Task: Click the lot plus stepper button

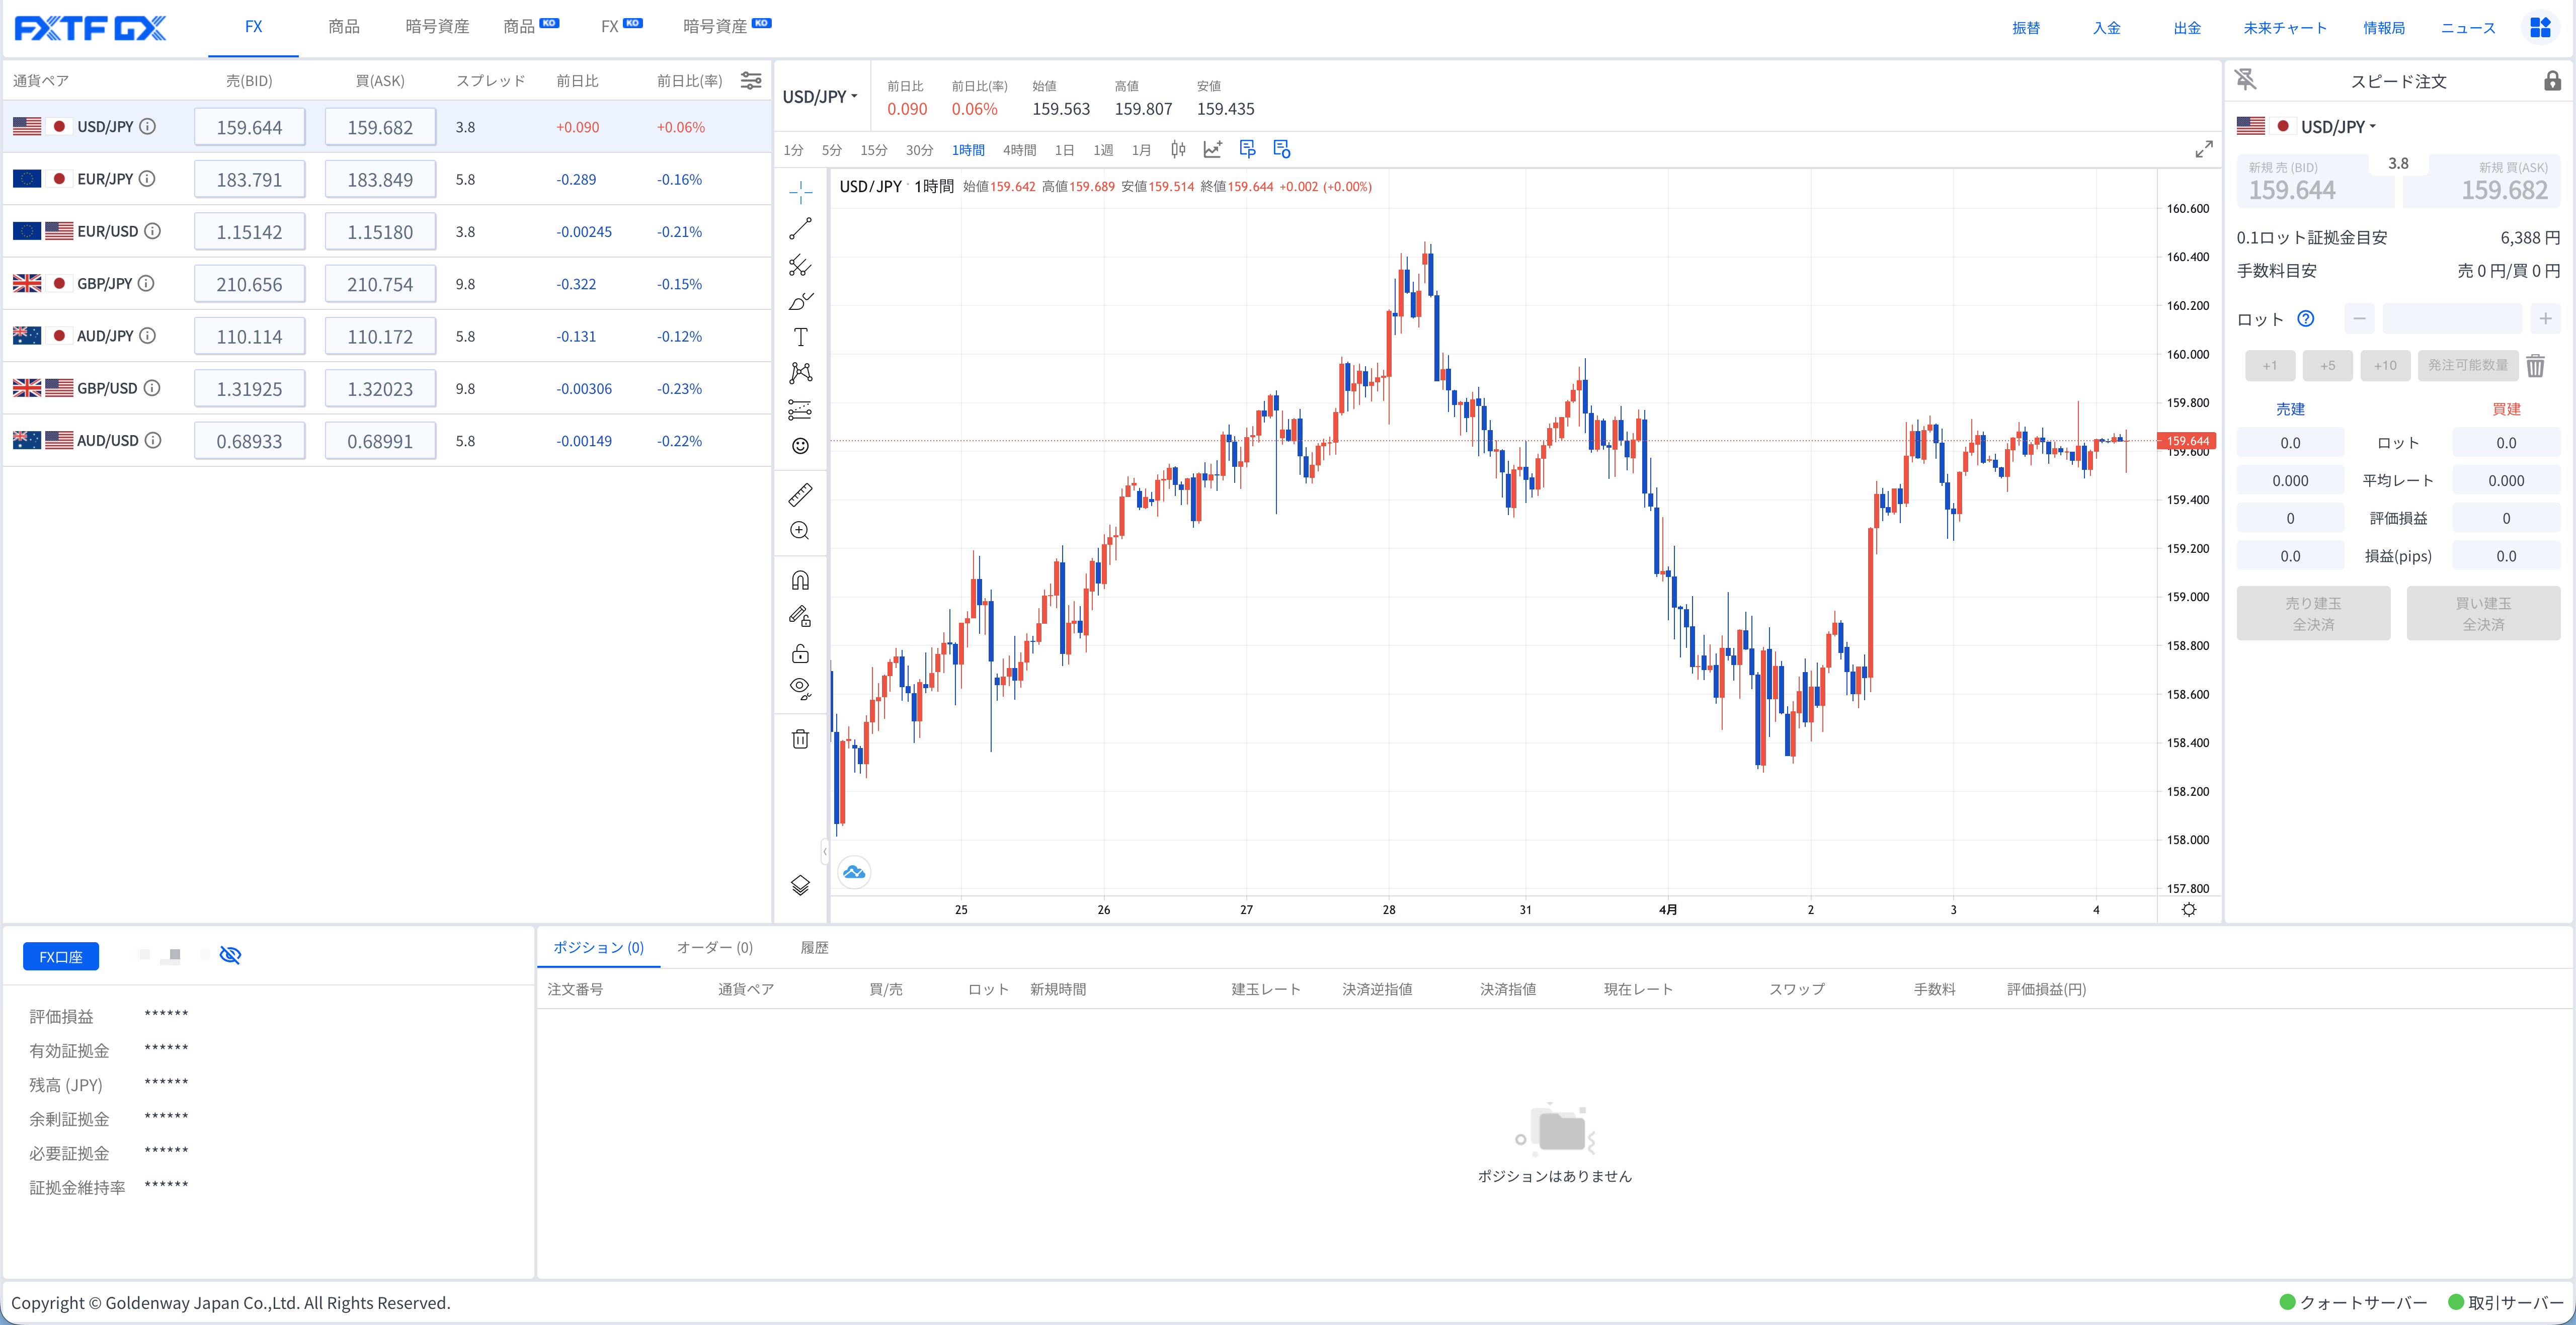Action: [2545, 319]
